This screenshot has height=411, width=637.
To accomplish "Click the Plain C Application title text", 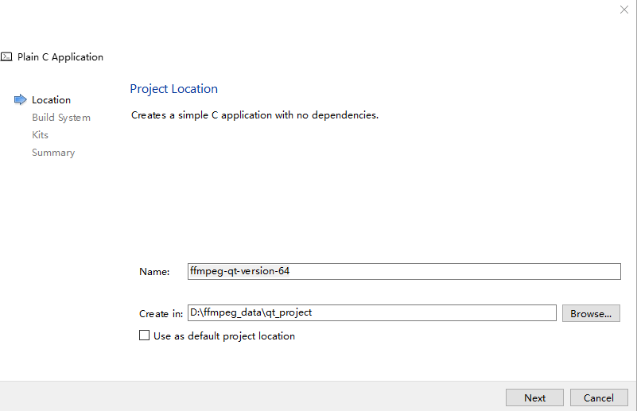I will pyautogui.click(x=60, y=57).
